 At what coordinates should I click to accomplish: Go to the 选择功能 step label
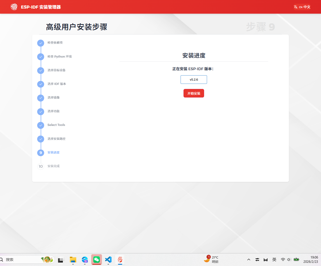point(53,111)
